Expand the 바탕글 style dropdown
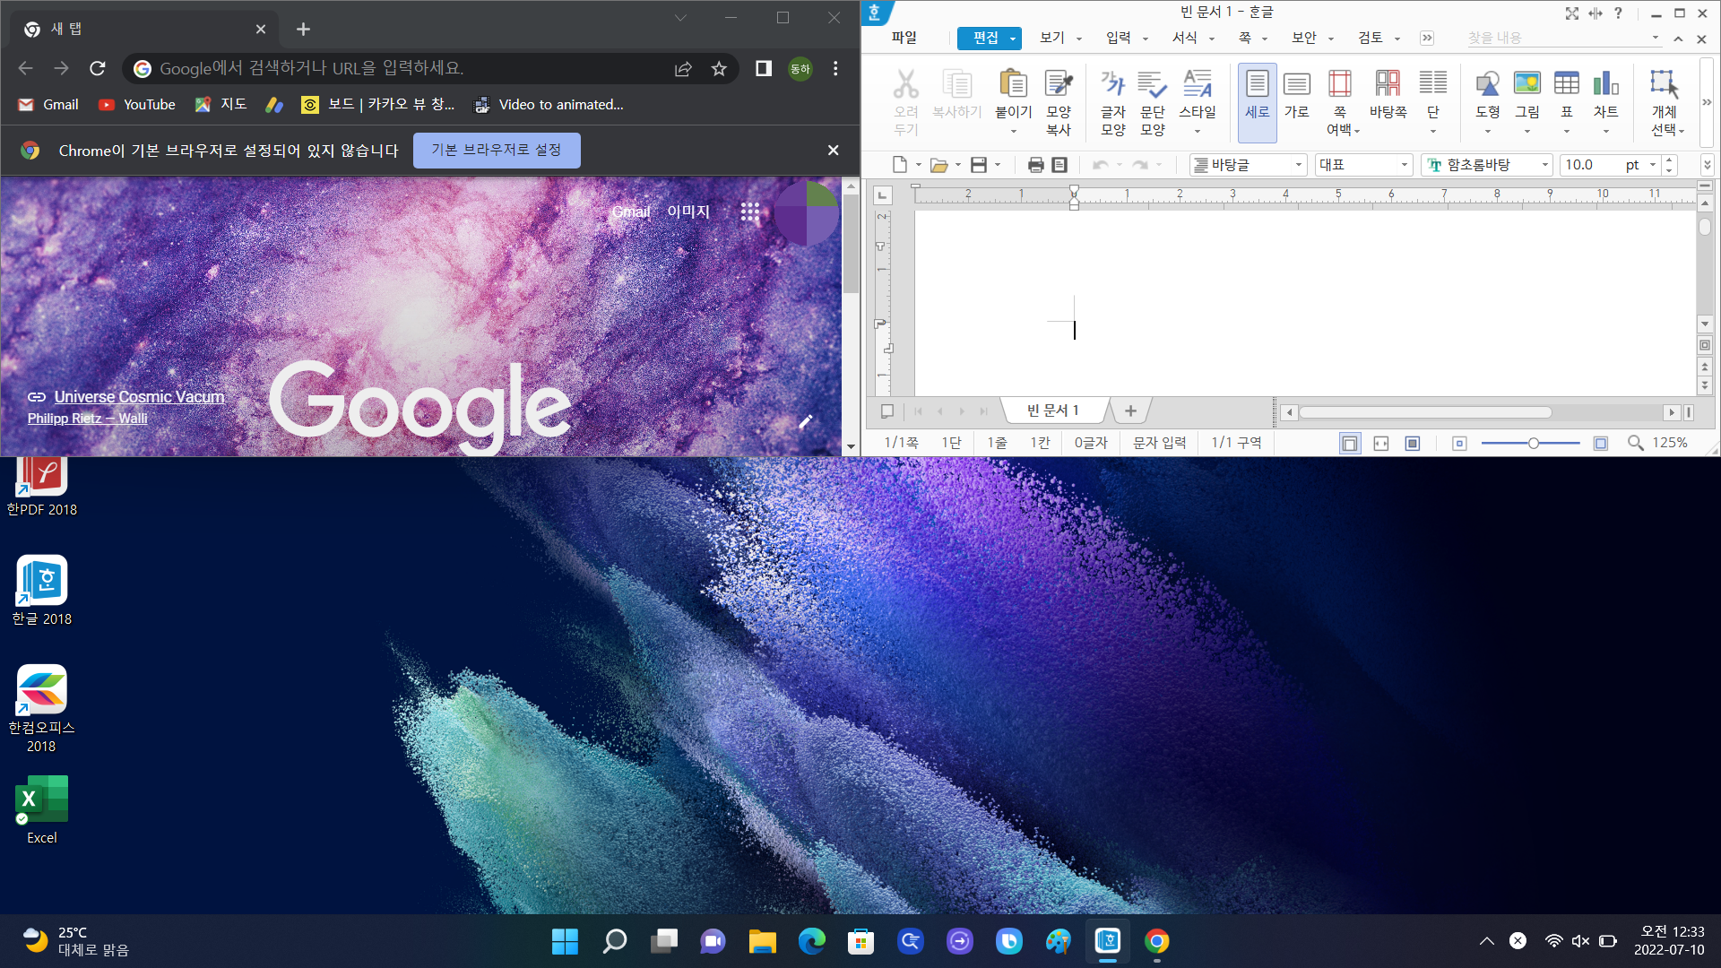 pos(1298,165)
